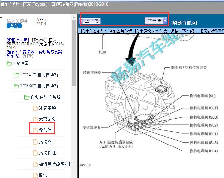224x178 pixels.
Task: Click the 当前车型 Toyota Previa header text
Action: 54,4
